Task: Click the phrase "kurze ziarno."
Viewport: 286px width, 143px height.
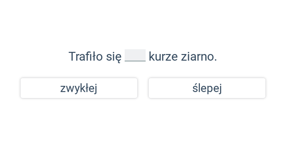Action: [x=183, y=56]
